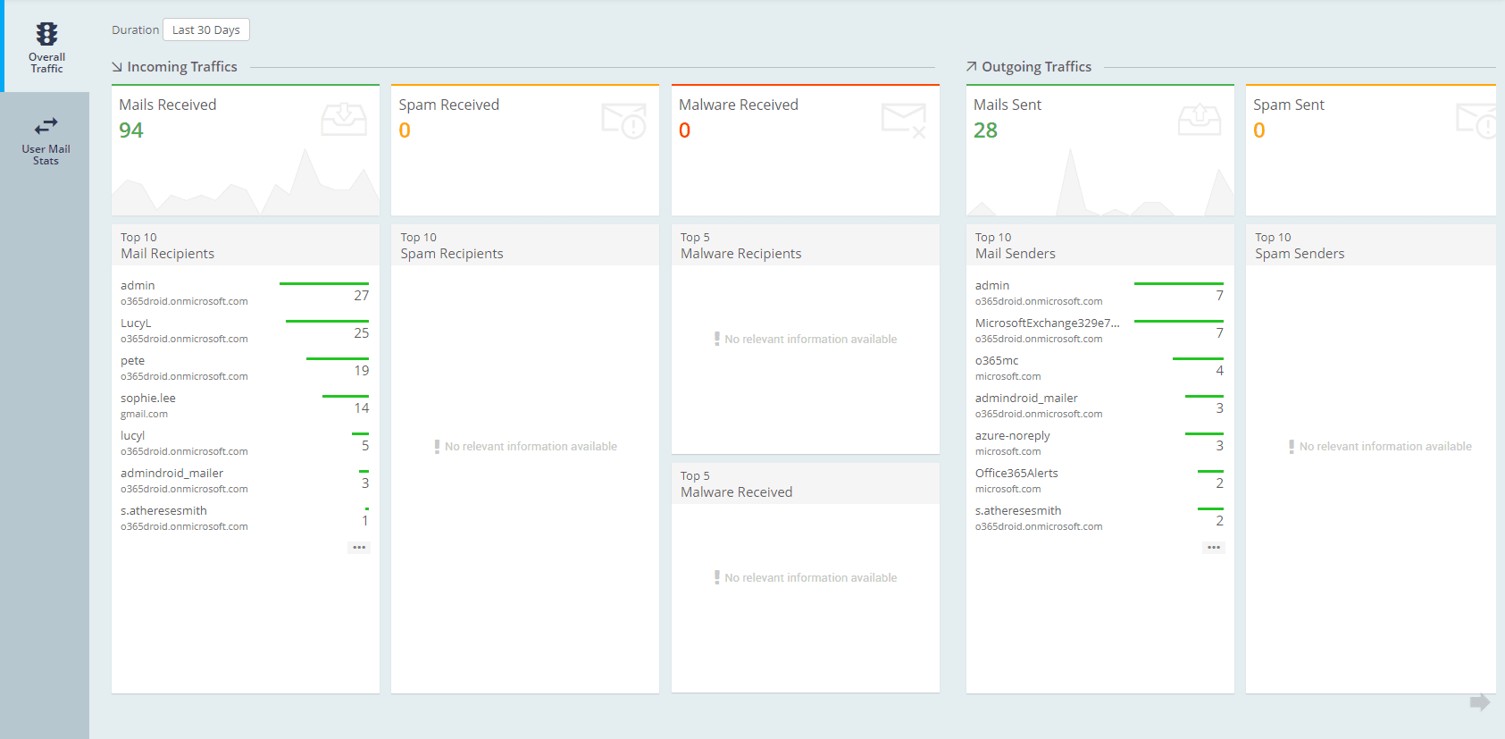Click the Spam Sent envelope icon
This screenshot has width=1505, height=739.
[x=1476, y=121]
